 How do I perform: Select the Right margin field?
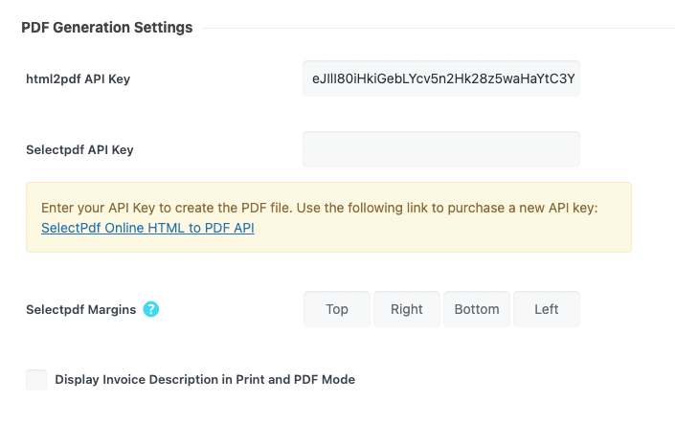pyautogui.click(x=407, y=309)
